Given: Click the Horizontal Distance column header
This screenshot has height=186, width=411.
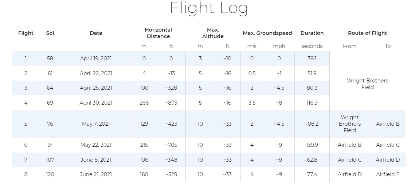Looking at the screenshot, I should (158, 33).
